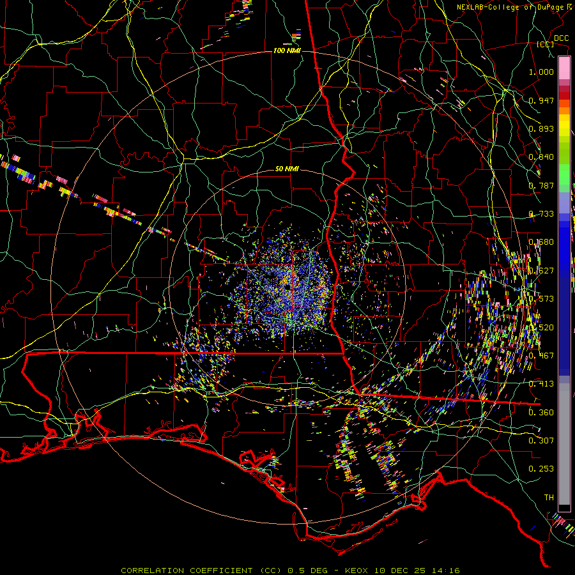Viewport: 575px width, 575px height.
Task: Click the 0.947 scale value
Action: click(541, 100)
